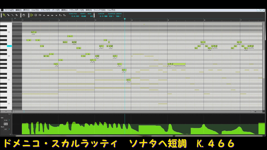Image resolution: width=267 pixels, height=150 pixels.
Task: Click the rewind button
Action: [48, 15]
